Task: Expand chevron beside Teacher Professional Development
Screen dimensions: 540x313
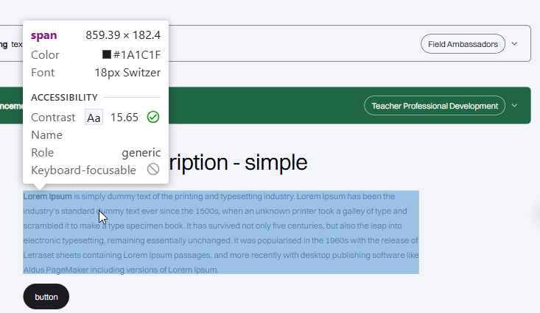Action: (x=515, y=106)
